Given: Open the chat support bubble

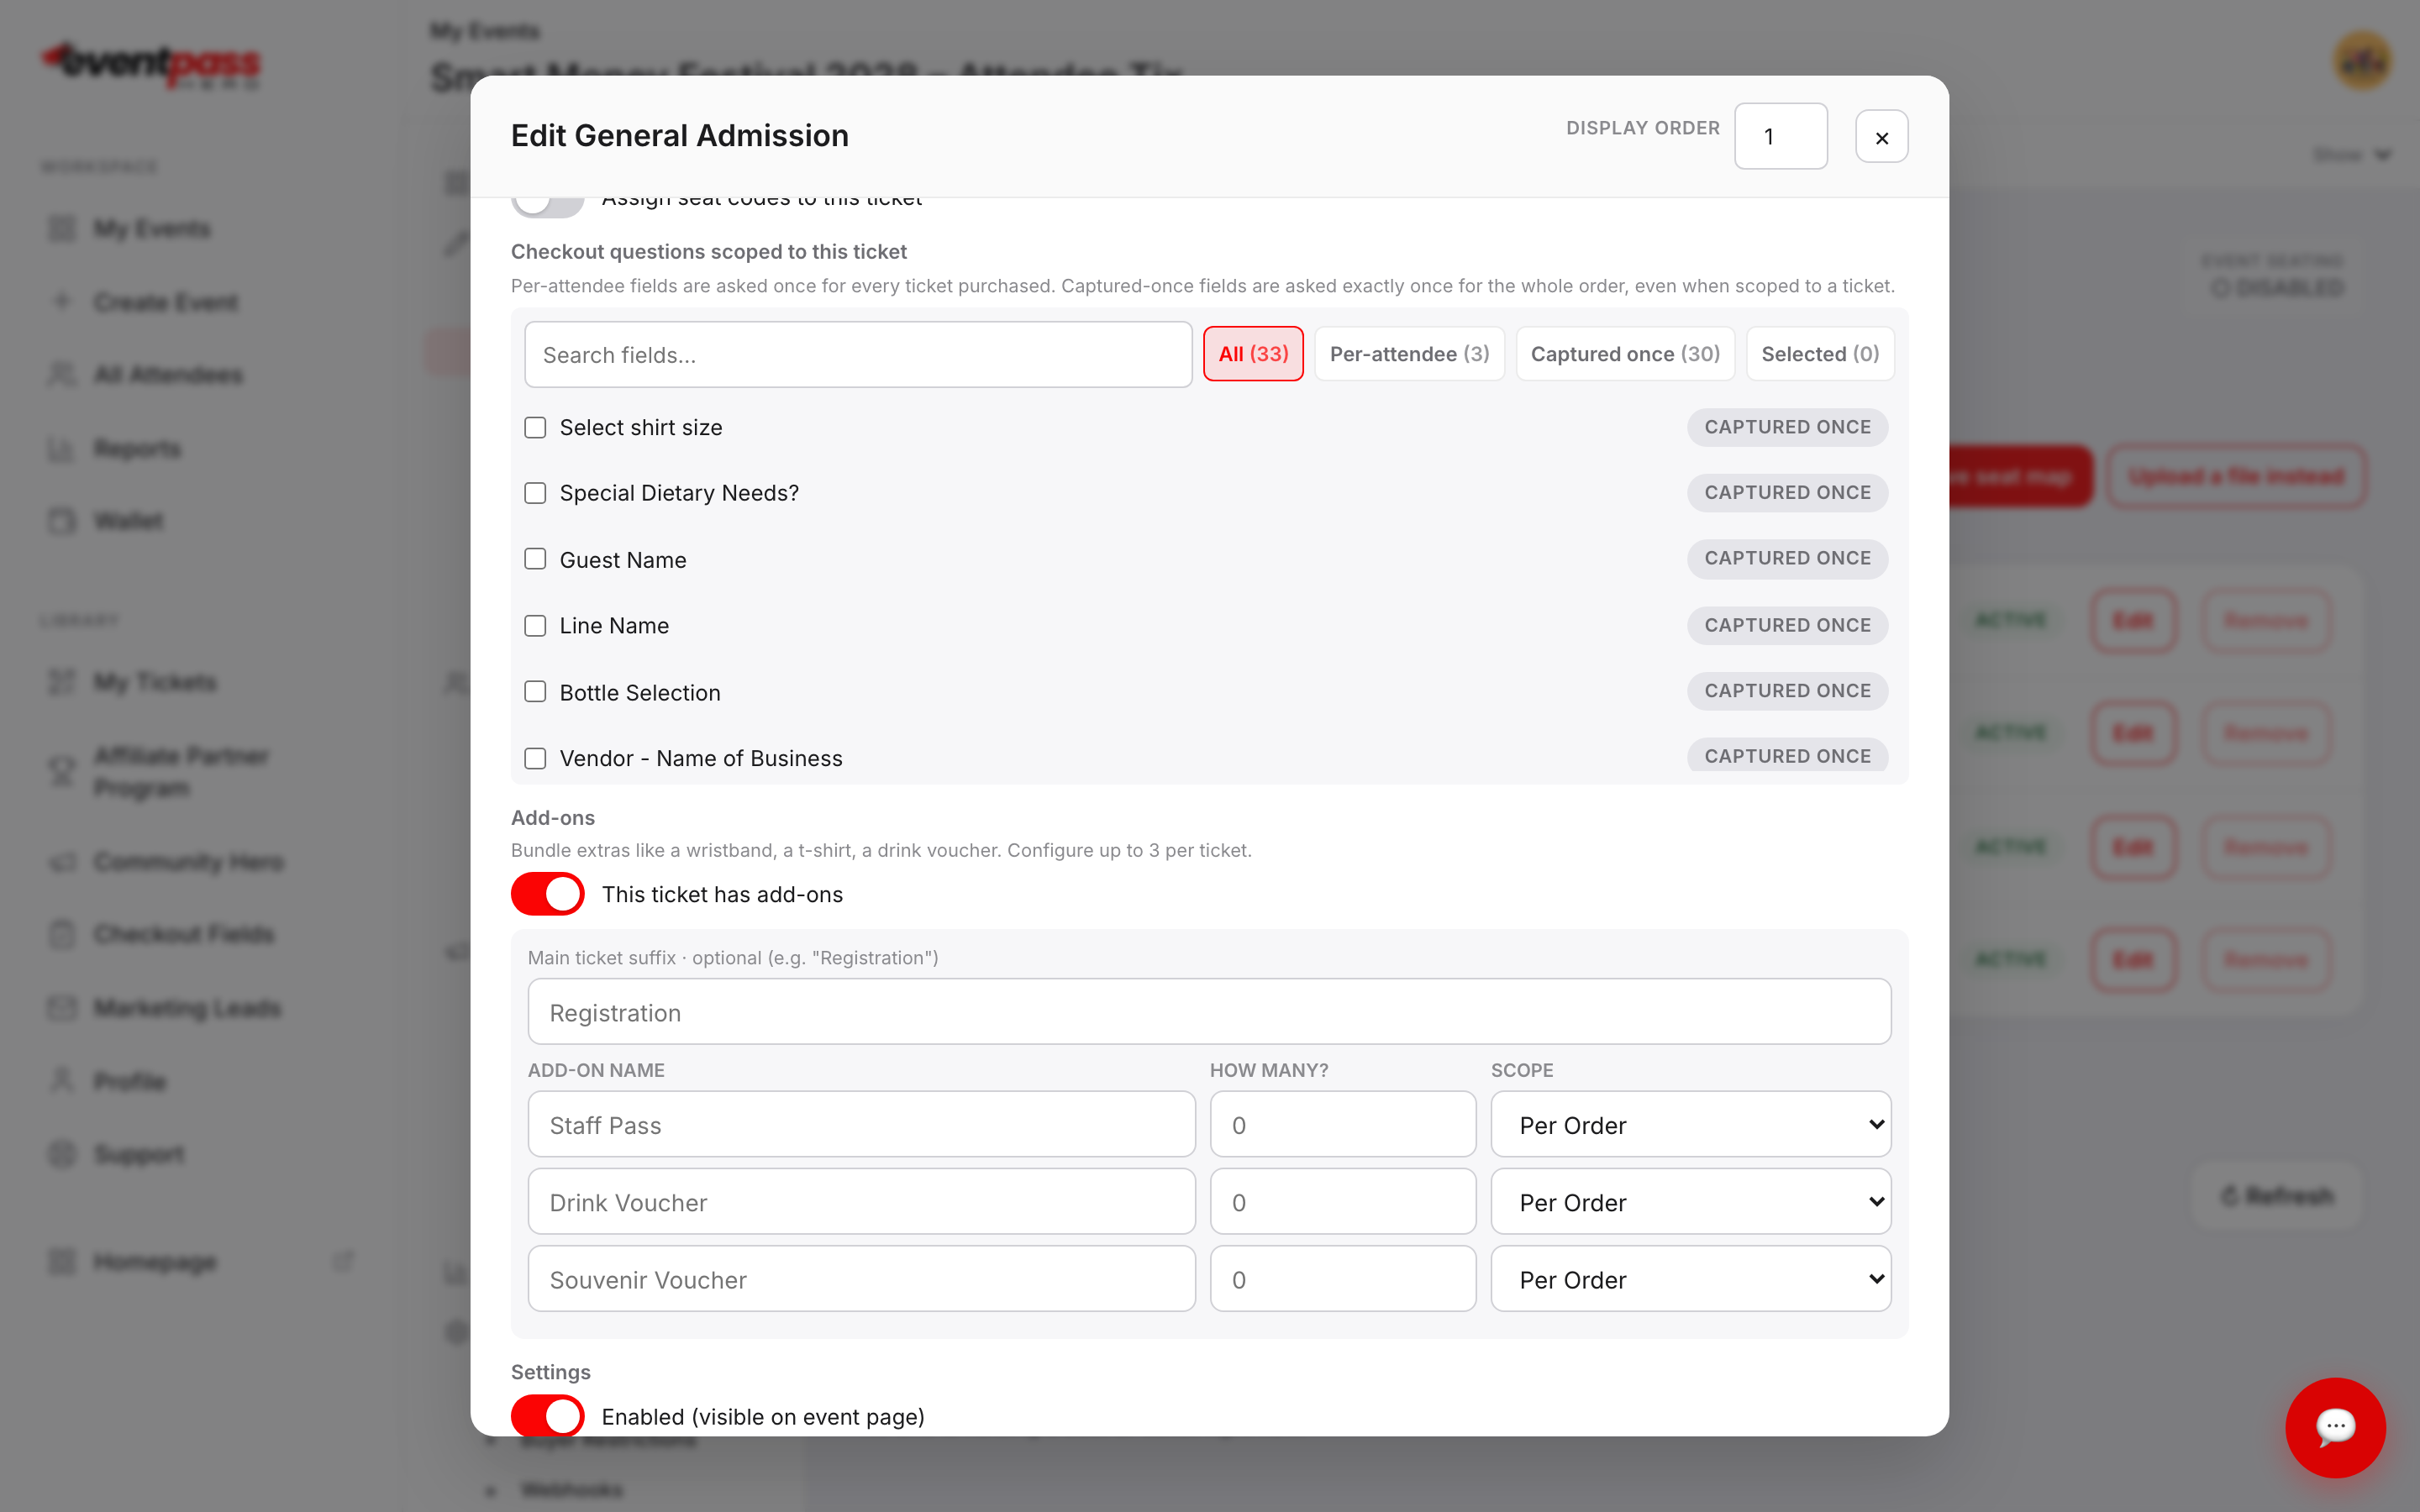Looking at the screenshot, I should (x=2335, y=1426).
